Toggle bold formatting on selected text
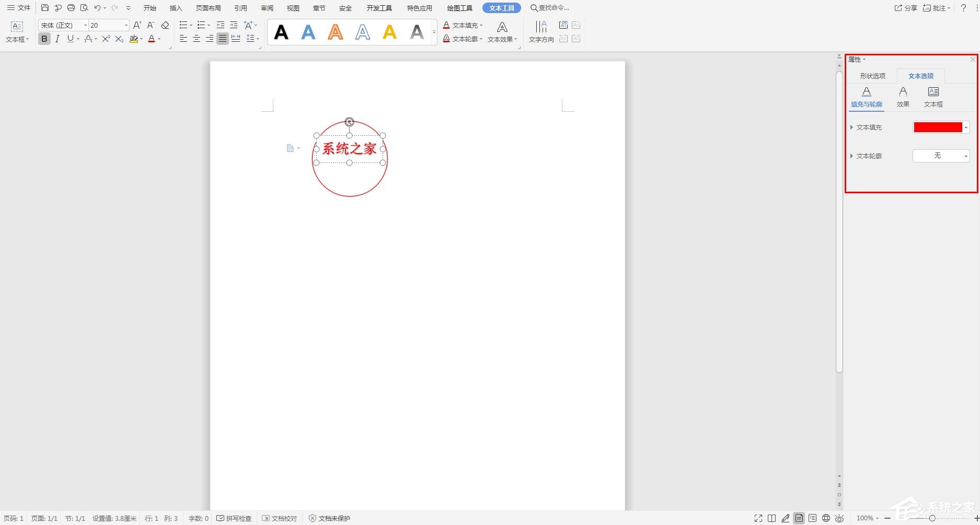Screen dimensions: 980x525 tap(44, 38)
